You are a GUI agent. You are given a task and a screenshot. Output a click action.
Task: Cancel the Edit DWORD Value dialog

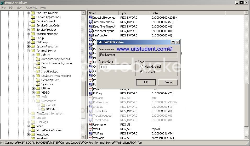pos(168,82)
